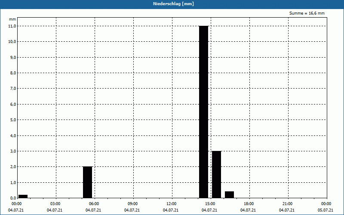The width and height of the screenshot is (344, 215).
Task: Click the 5,0 y-axis label
Action: (x=13, y=120)
